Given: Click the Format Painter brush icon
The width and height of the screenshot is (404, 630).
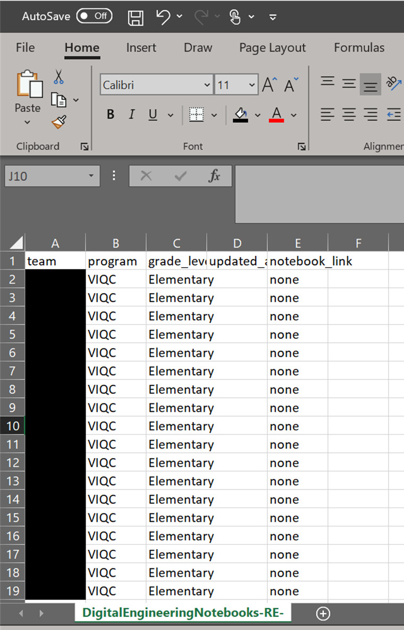Looking at the screenshot, I should [x=58, y=122].
